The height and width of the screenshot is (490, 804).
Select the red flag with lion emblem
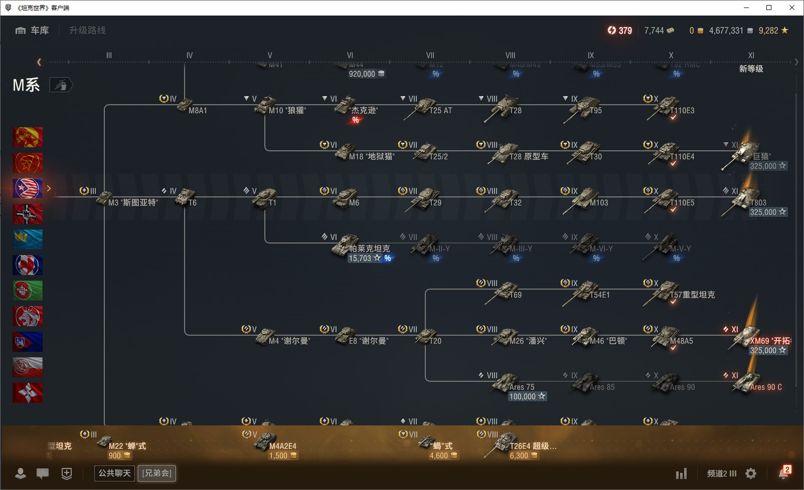tap(28, 316)
